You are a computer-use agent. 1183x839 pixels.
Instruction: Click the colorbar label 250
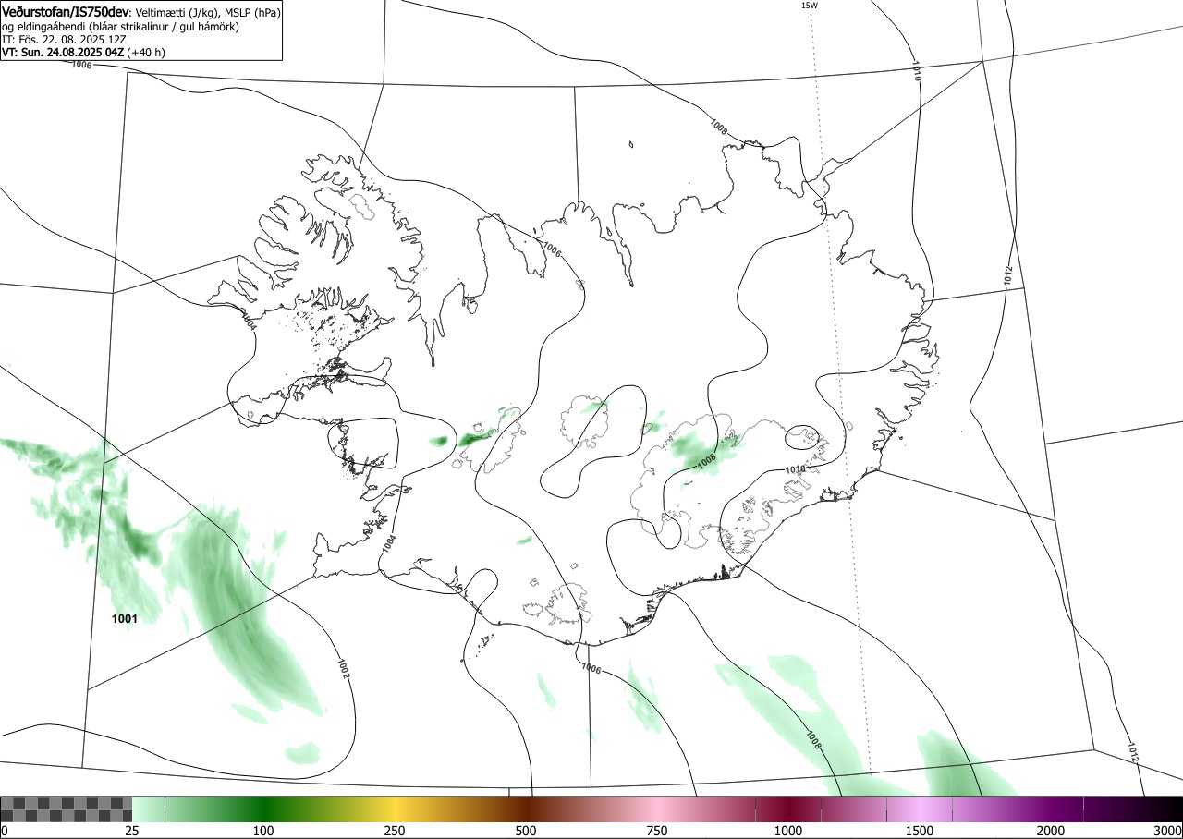coord(395,831)
